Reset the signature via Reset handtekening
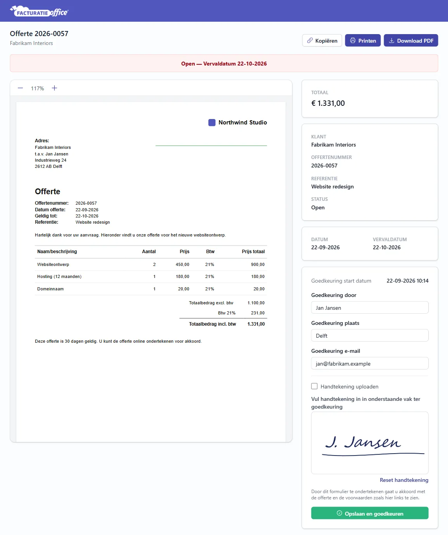This screenshot has height=535, width=448. click(x=404, y=480)
